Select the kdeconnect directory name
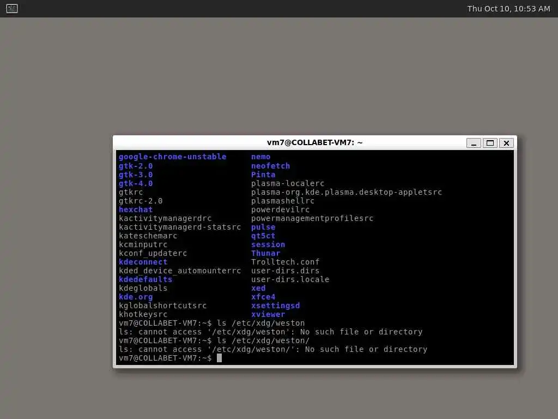 point(143,262)
